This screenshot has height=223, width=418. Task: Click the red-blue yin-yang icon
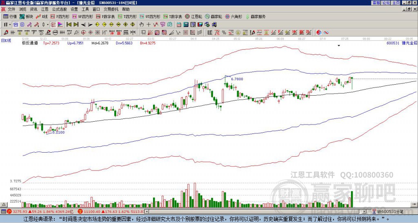coord(319,33)
